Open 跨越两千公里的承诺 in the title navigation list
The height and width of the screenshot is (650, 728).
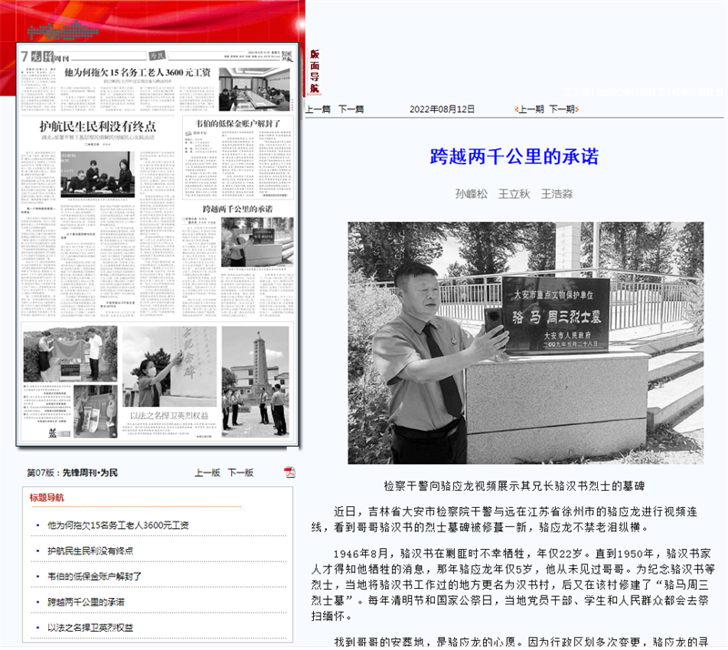(x=86, y=602)
